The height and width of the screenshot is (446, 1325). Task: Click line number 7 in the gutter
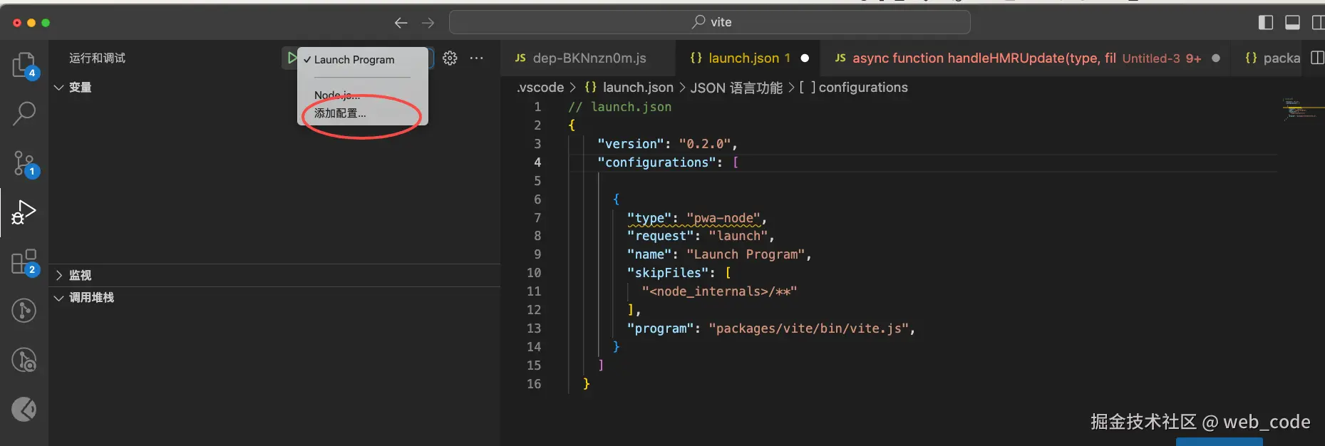pos(537,218)
